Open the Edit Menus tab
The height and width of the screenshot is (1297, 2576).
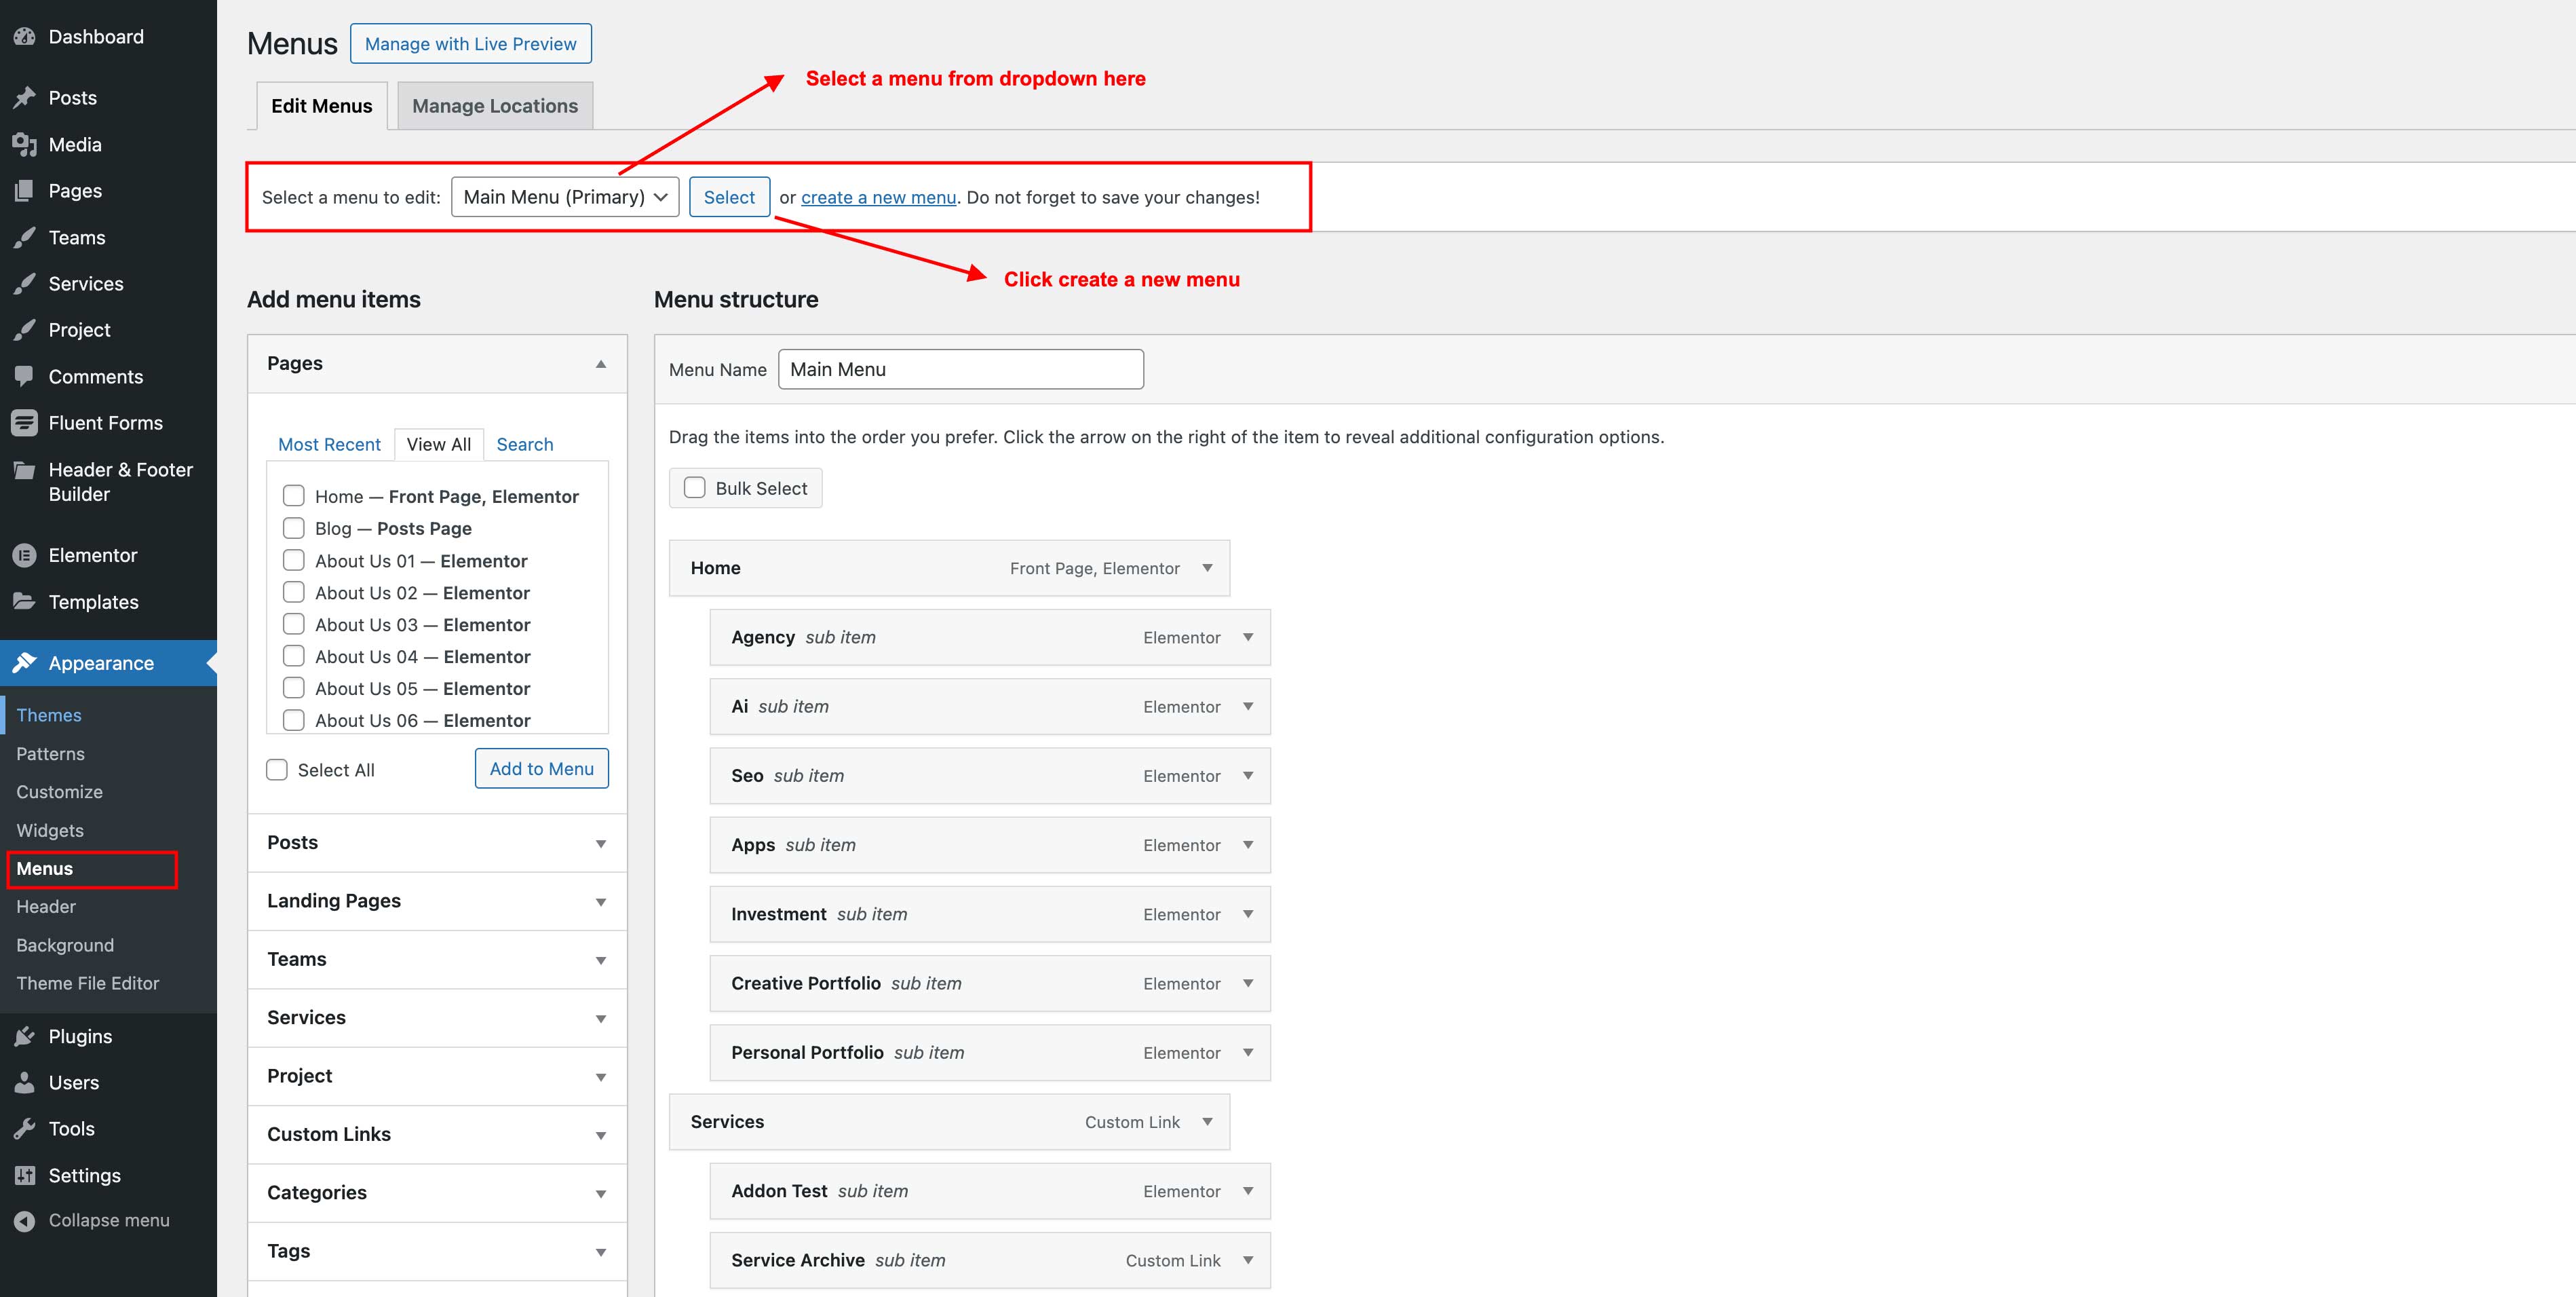pyautogui.click(x=321, y=106)
